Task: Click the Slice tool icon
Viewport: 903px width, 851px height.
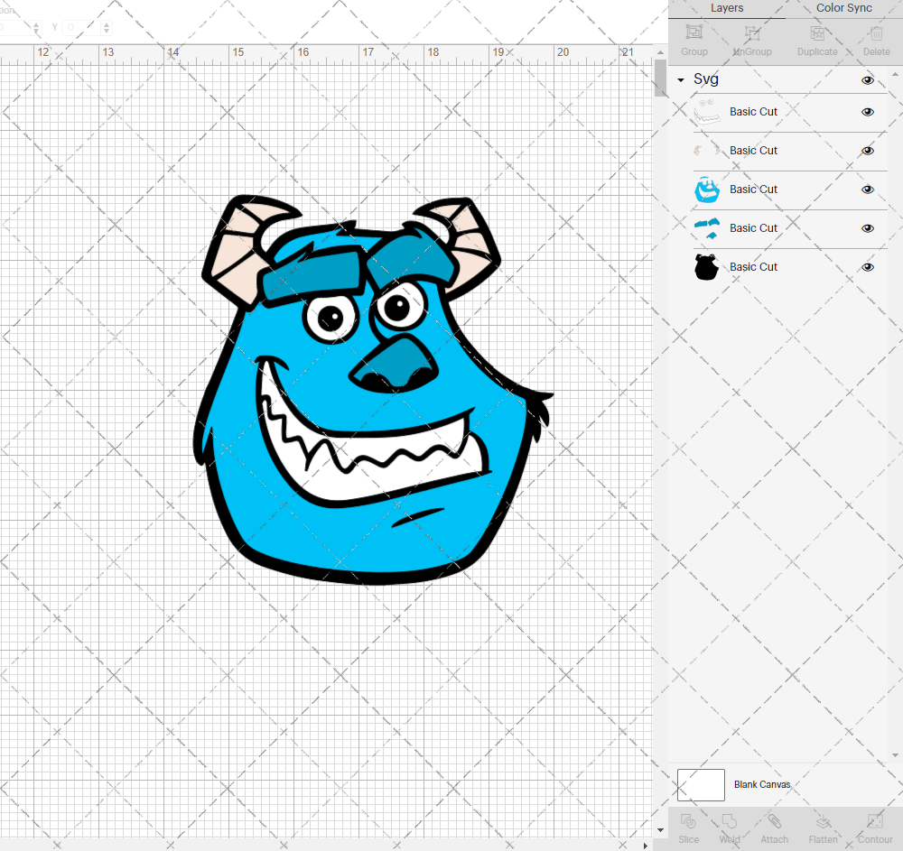Action: (688, 821)
